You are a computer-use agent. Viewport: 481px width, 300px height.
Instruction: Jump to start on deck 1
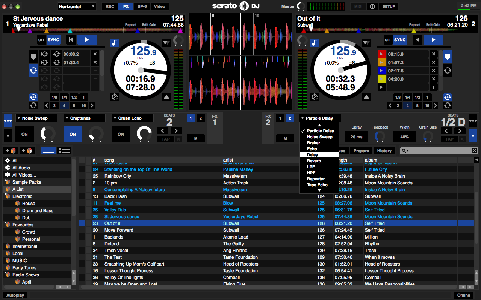[71, 40]
